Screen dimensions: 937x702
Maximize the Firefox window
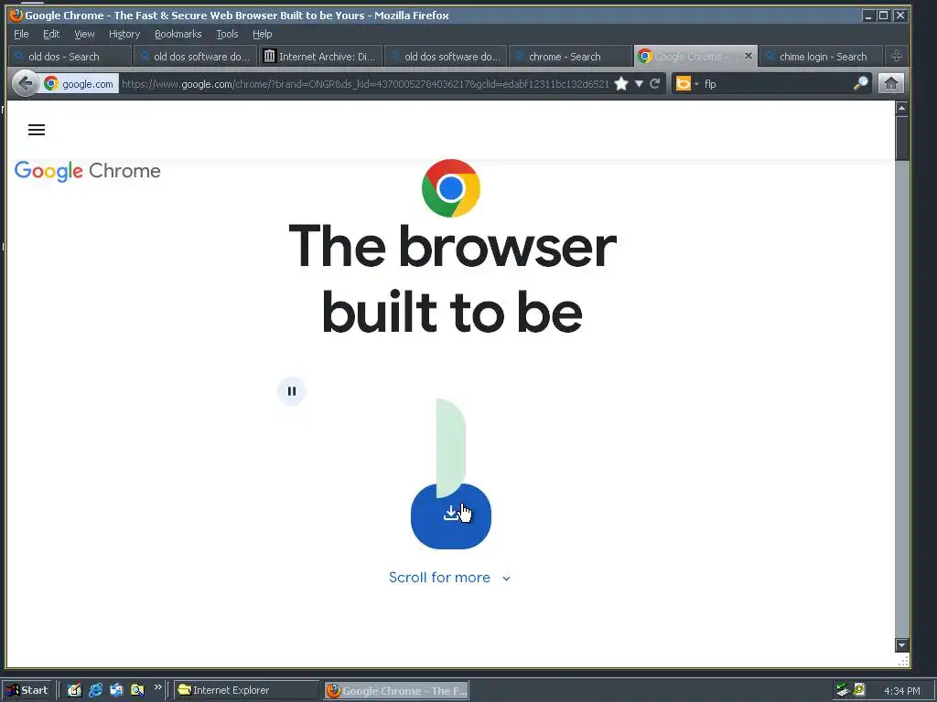click(883, 15)
